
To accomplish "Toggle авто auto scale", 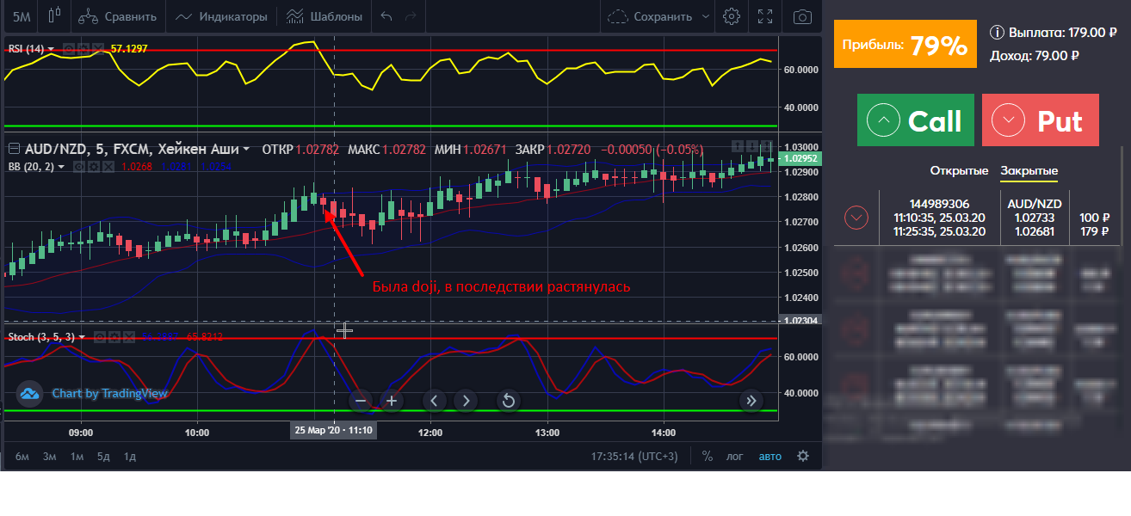I will (x=770, y=457).
